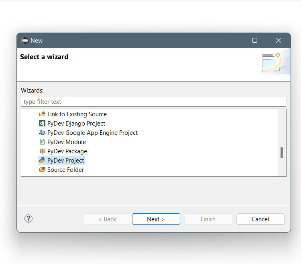Click the PyDev Module file icon
The height and width of the screenshot is (264, 301).
pos(42,142)
